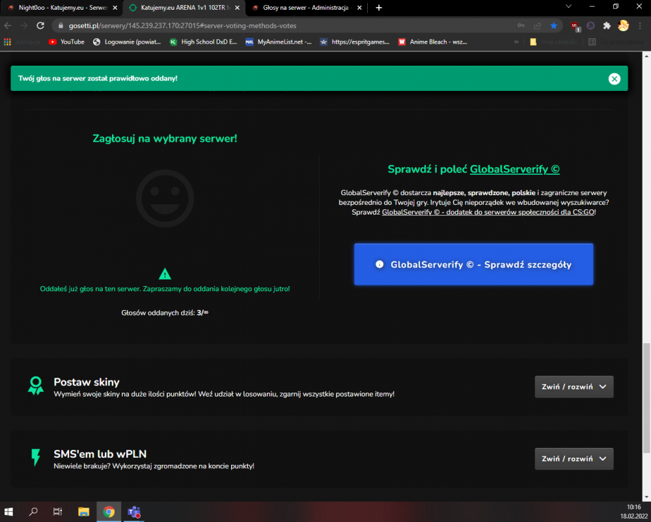
Task: Open saved passwords key icon in address bar
Action: [x=521, y=26]
